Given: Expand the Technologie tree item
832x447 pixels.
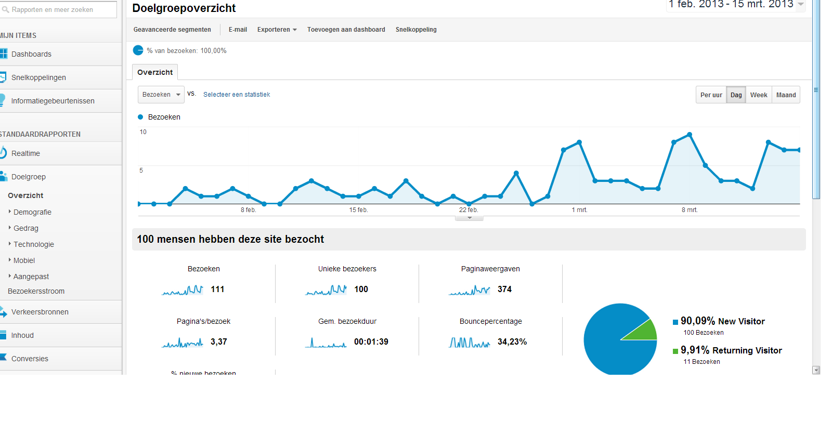Looking at the screenshot, I should [x=10, y=244].
